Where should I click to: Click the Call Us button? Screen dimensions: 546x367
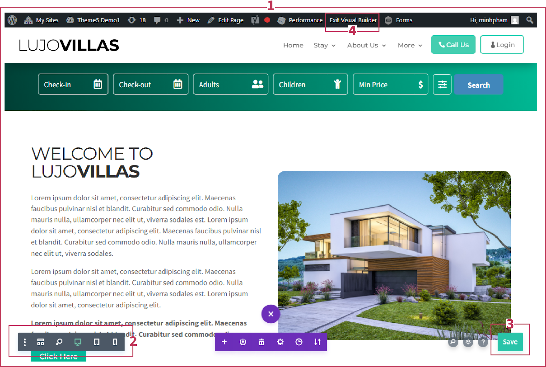coord(453,45)
